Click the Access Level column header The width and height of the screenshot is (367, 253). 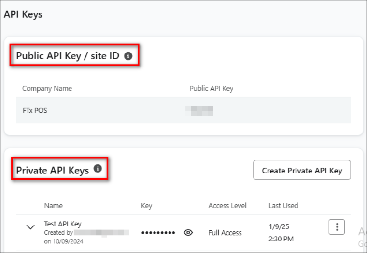pyautogui.click(x=227, y=206)
